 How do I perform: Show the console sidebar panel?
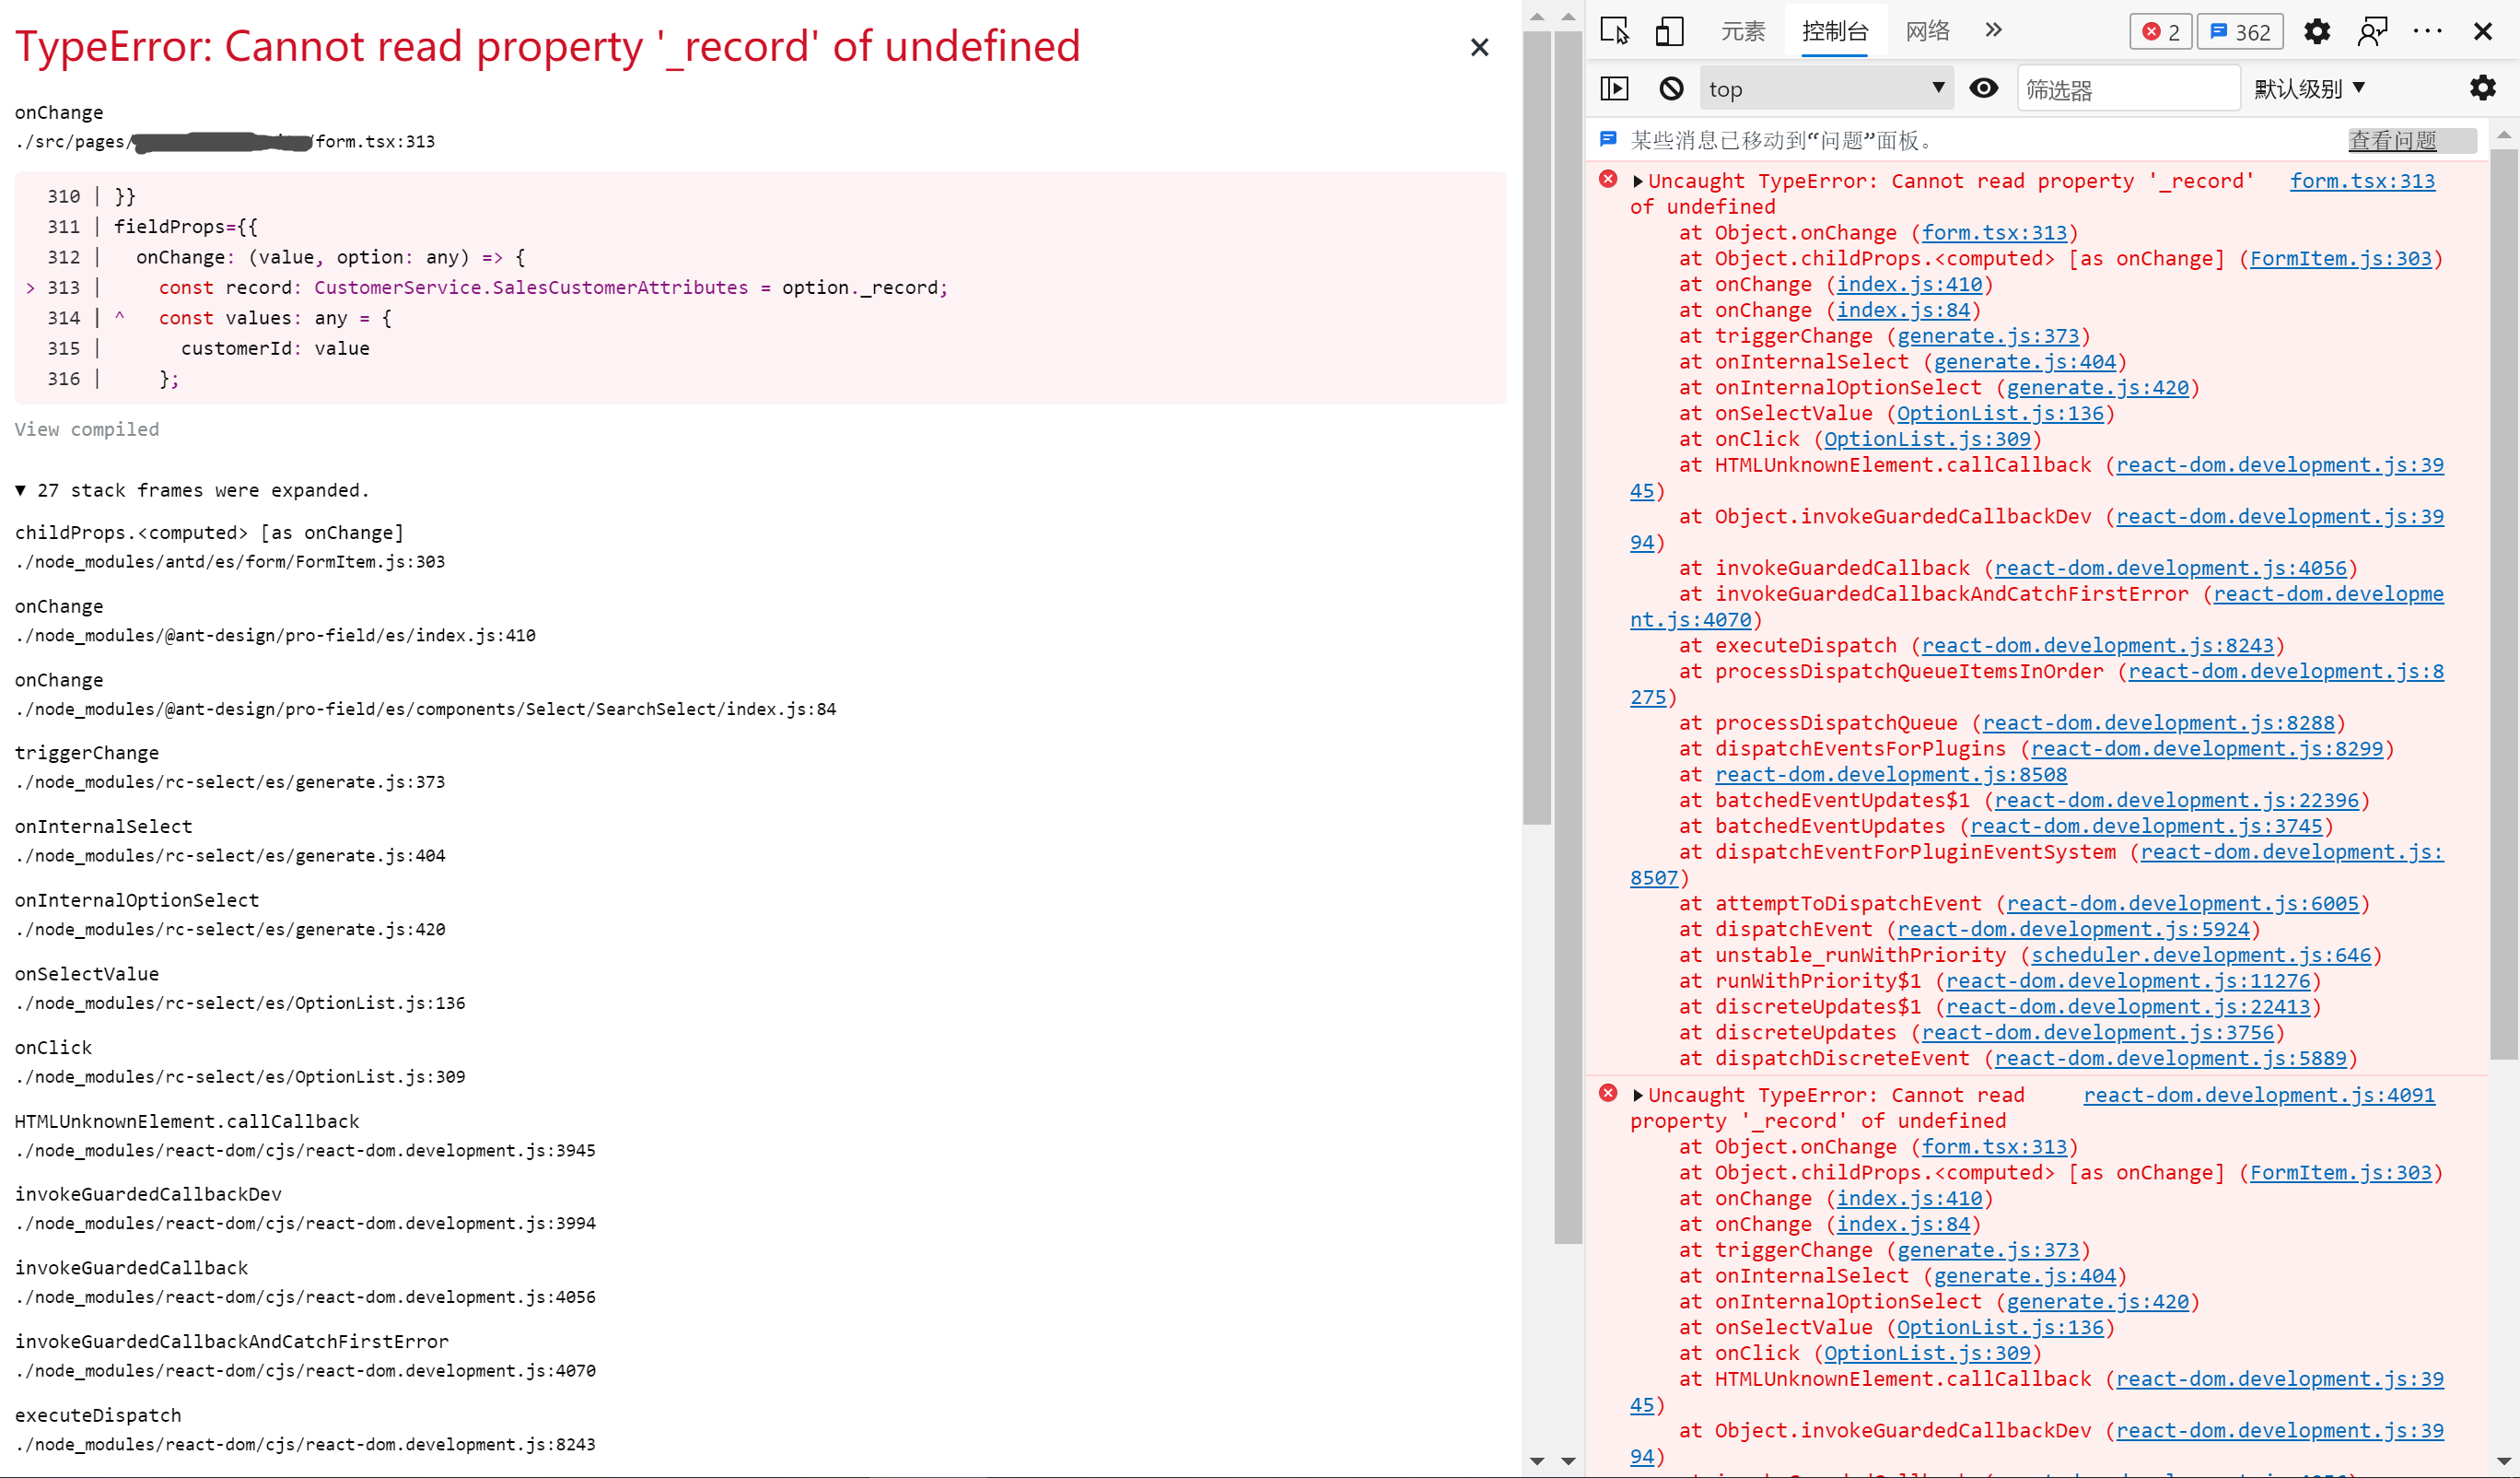click(1615, 88)
